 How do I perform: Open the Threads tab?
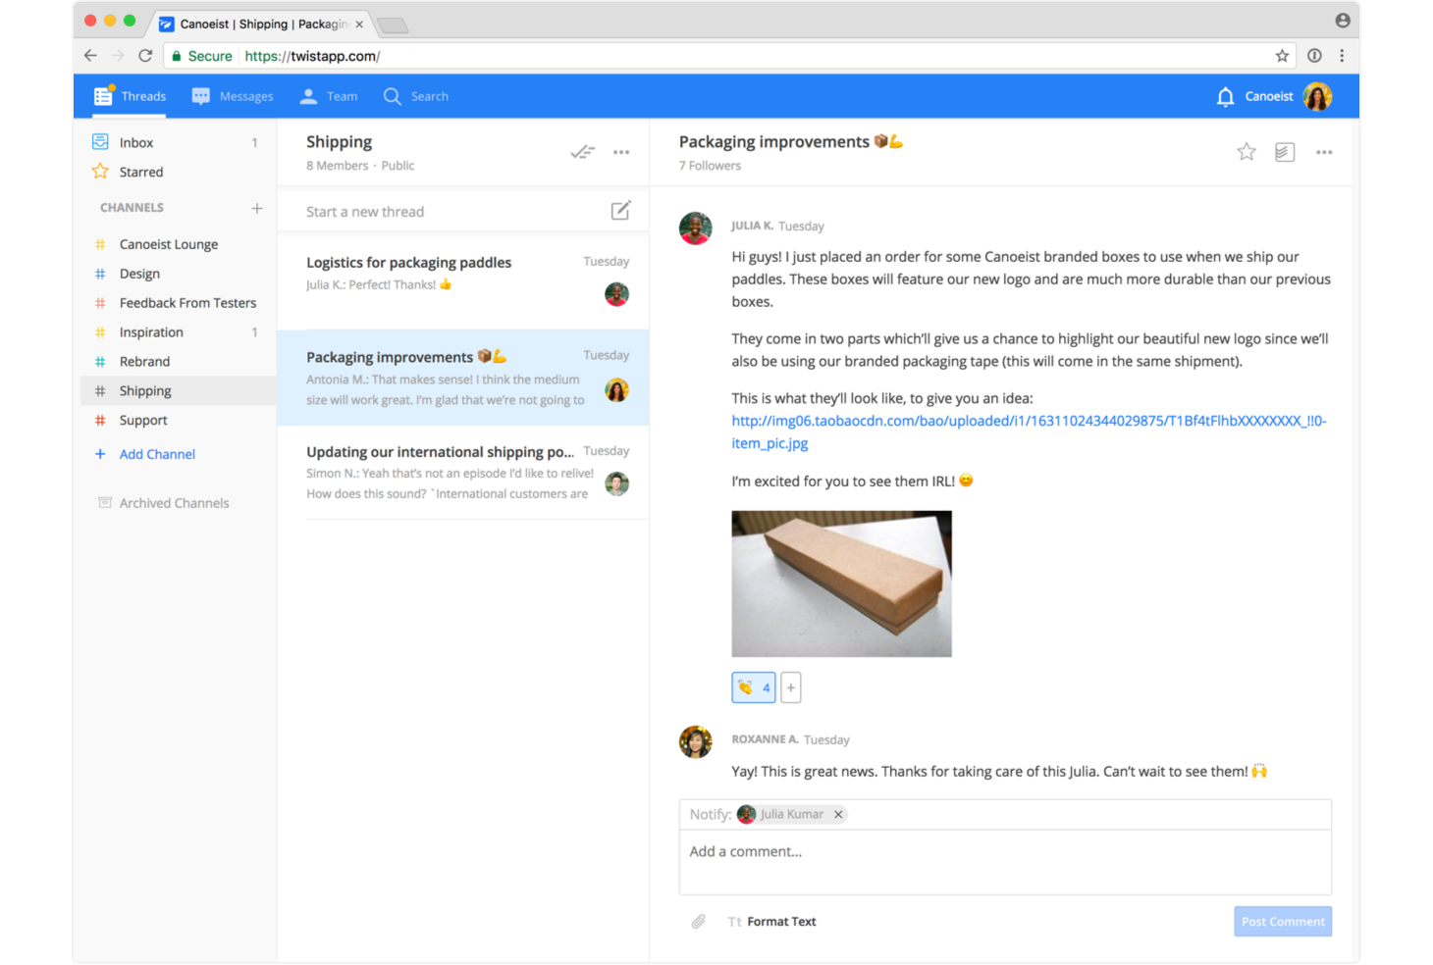(130, 96)
